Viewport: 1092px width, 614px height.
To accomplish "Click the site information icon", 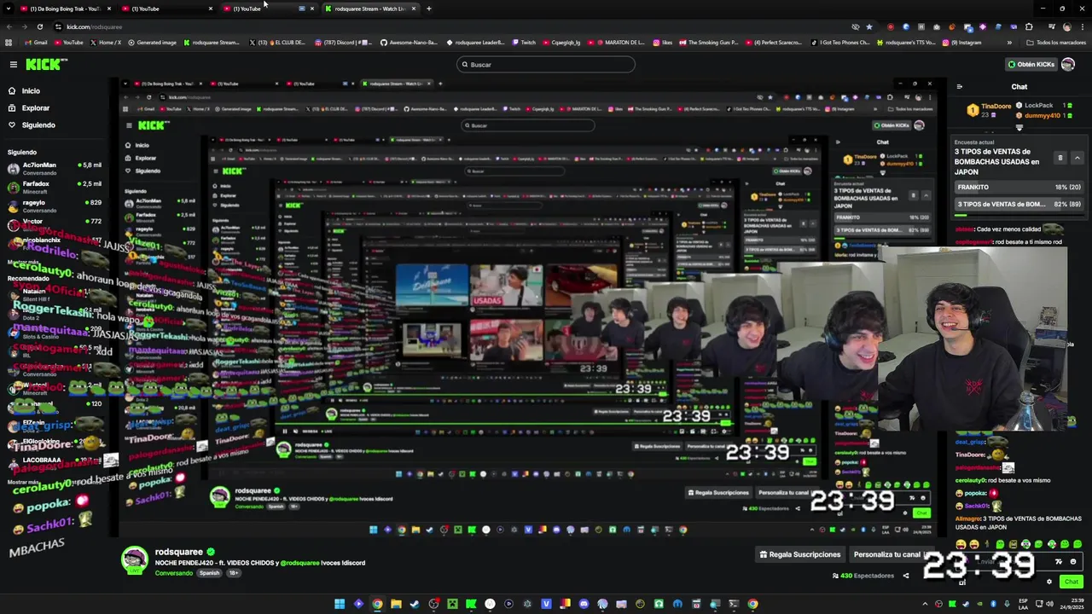I will (x=58, y=26).
